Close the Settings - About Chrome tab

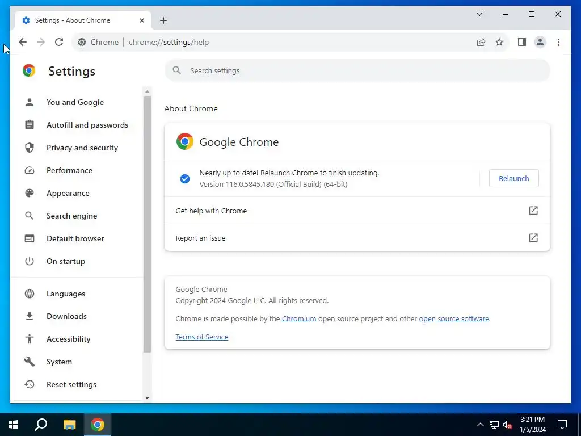pyautogui.click(x=141, y=20)
